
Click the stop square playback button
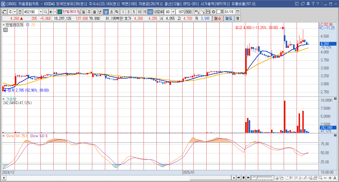click(x=244, y=178)
